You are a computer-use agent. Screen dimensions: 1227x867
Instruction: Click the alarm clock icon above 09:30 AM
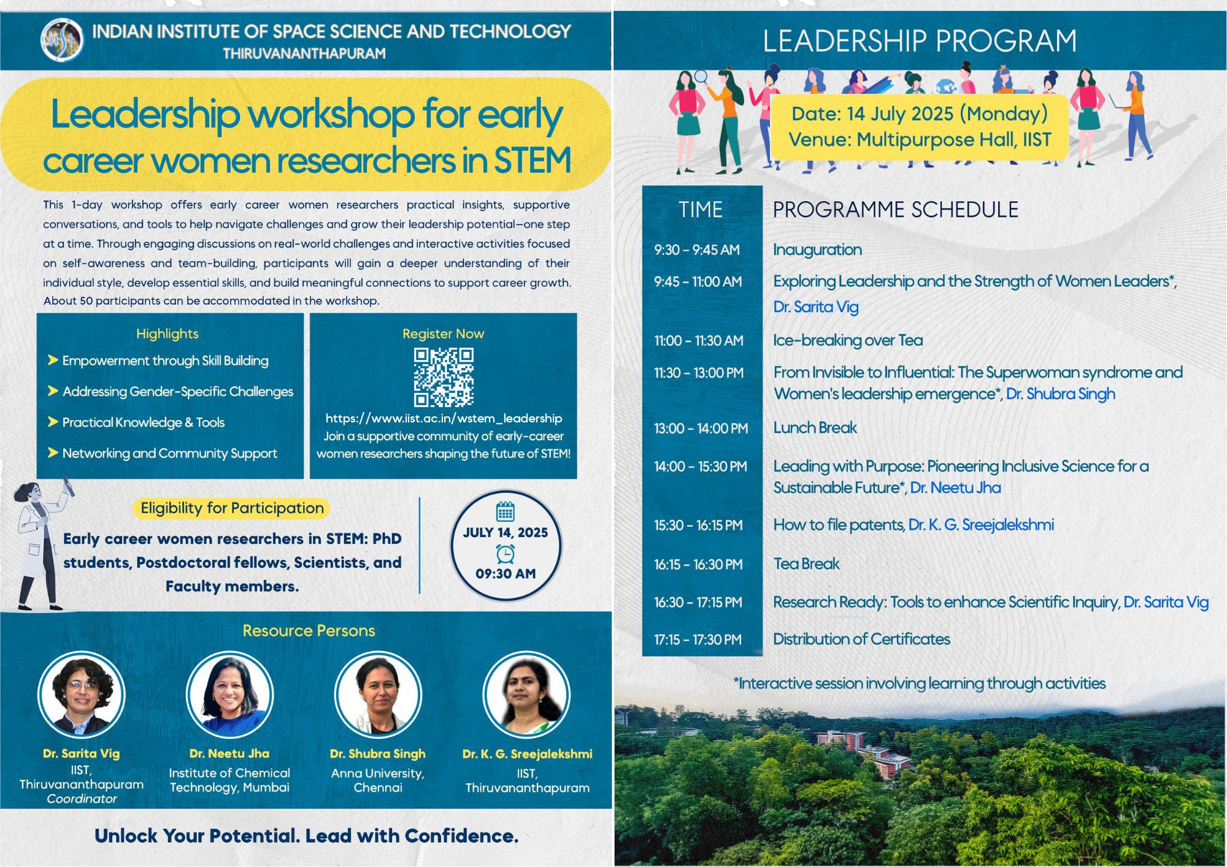coord(505,554)
